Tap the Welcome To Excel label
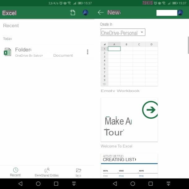Image resolution: width=189 pixels, height=189 pixels. point(116,146)
